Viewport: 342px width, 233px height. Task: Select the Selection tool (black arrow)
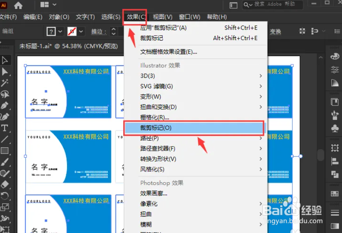[5, 60]
